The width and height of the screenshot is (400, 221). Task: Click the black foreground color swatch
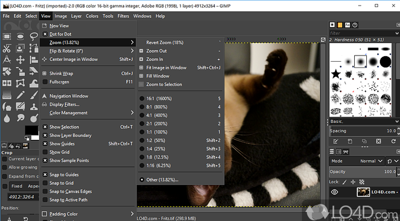pyautogui.click(x=30, y=130)
